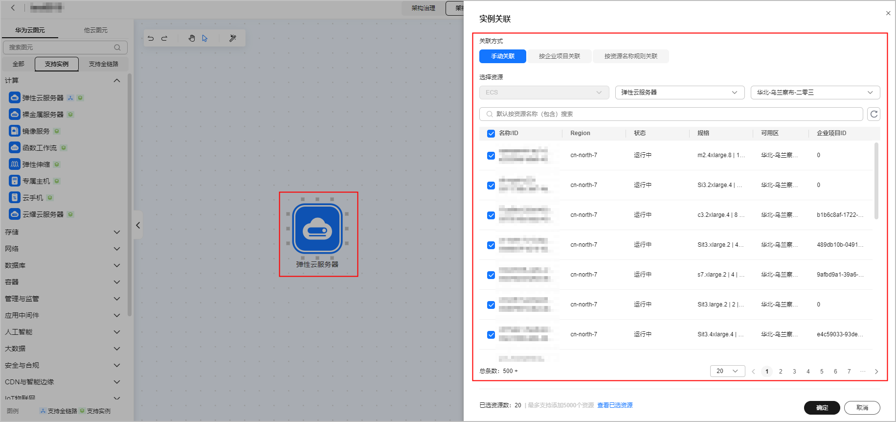Uncheck the row with spec m2.4xlarge.8
The image size is (896, 422).
coord(491,156)
